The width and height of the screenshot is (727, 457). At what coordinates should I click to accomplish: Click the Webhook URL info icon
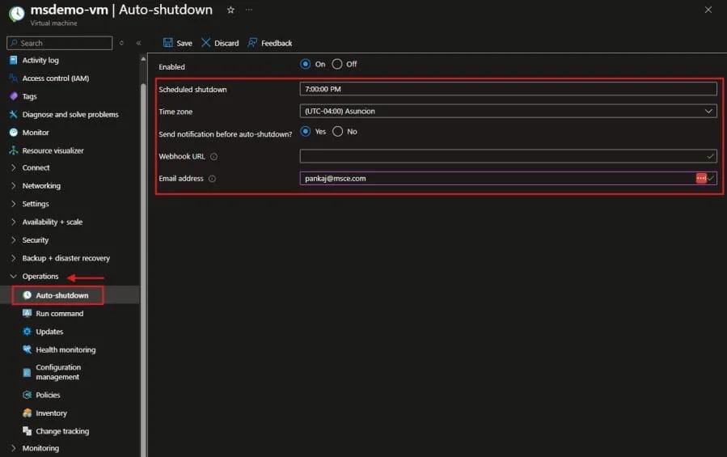click(x=213, y=156)
